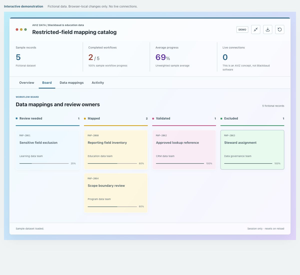Click the Education data team label
The width and height of the screenshot is (300, 275).
coord(100,156)
